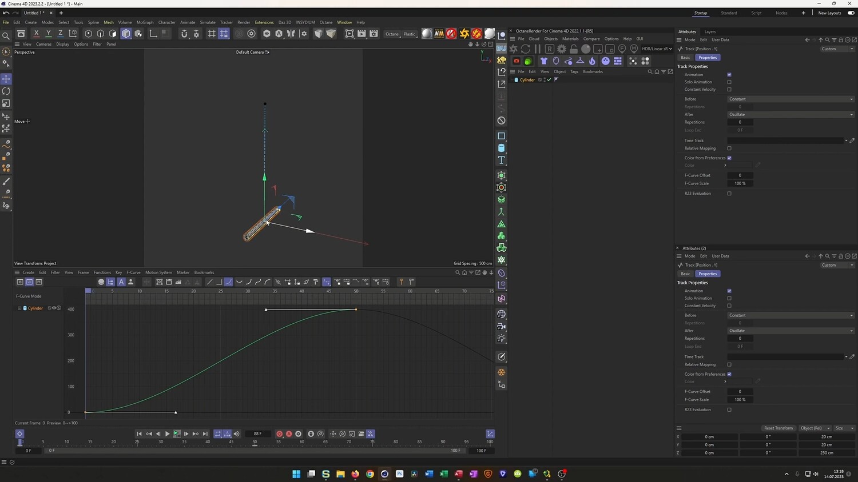Open the Materials menu in OctaneRender window

[x=570, y=39]
